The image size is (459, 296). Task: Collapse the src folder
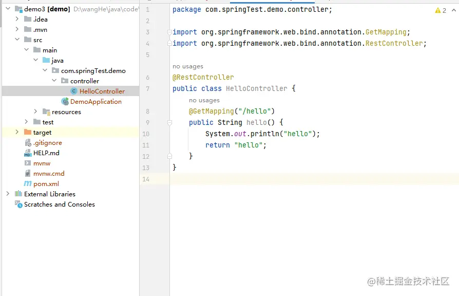coord(17,40)
